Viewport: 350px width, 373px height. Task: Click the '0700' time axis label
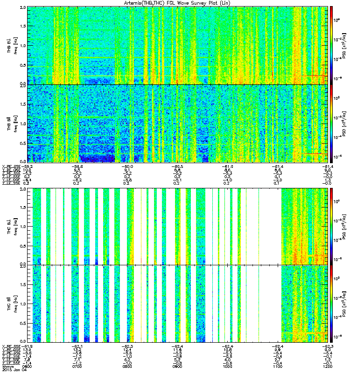(77, 366)
